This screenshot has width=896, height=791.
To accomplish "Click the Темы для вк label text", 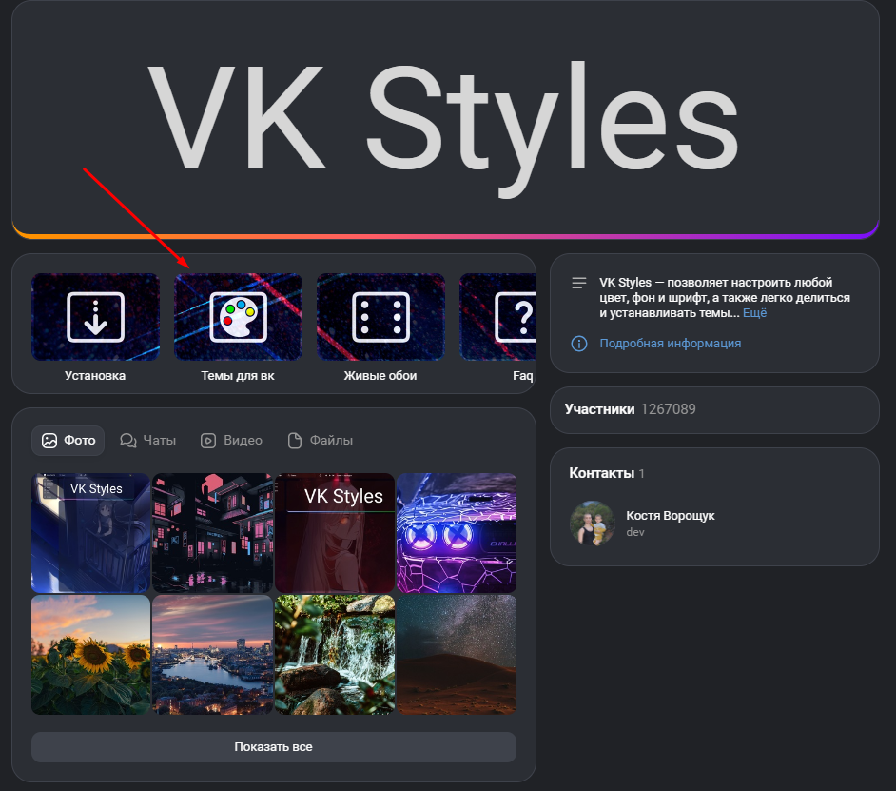I will (238, 376).
